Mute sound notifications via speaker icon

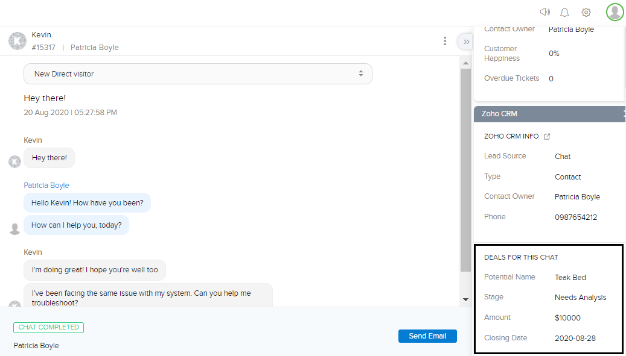(x=545, y=12)
